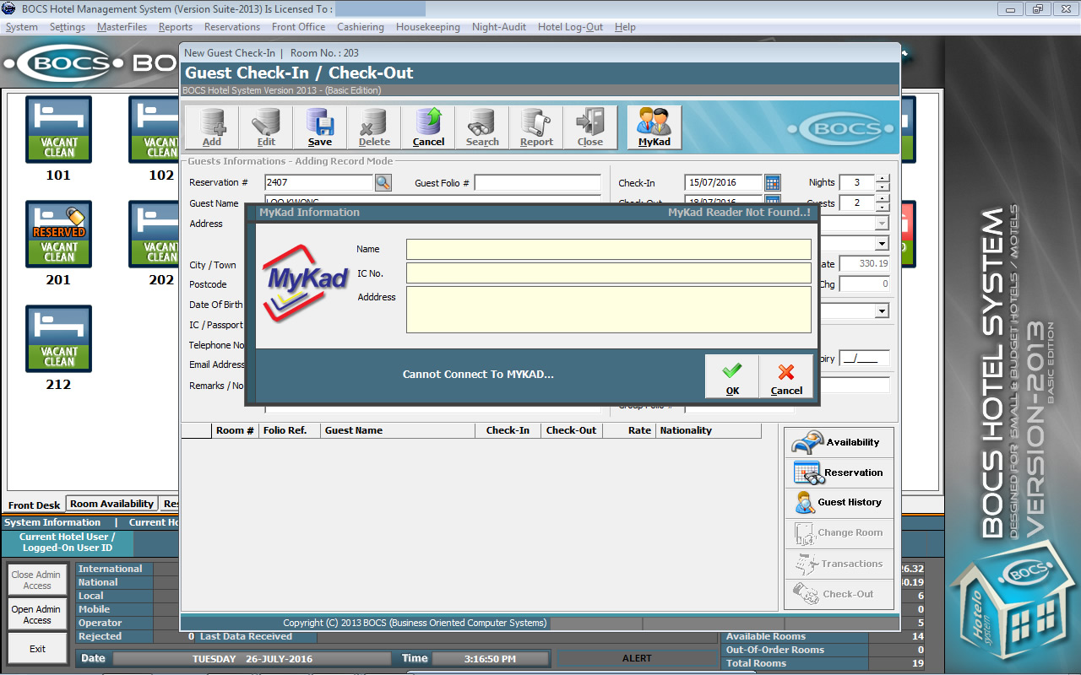Open the Reports menu

tap(176, 27)
